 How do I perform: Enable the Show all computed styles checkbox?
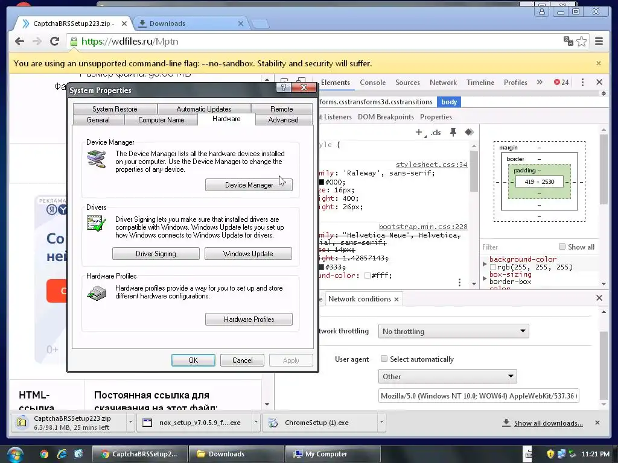pos(562,247)
